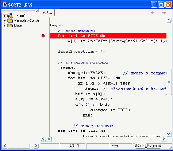This screenshot has width=173, height=151.
Task: Select the Variables/Constants folder icon
Action: pos(10,21)
